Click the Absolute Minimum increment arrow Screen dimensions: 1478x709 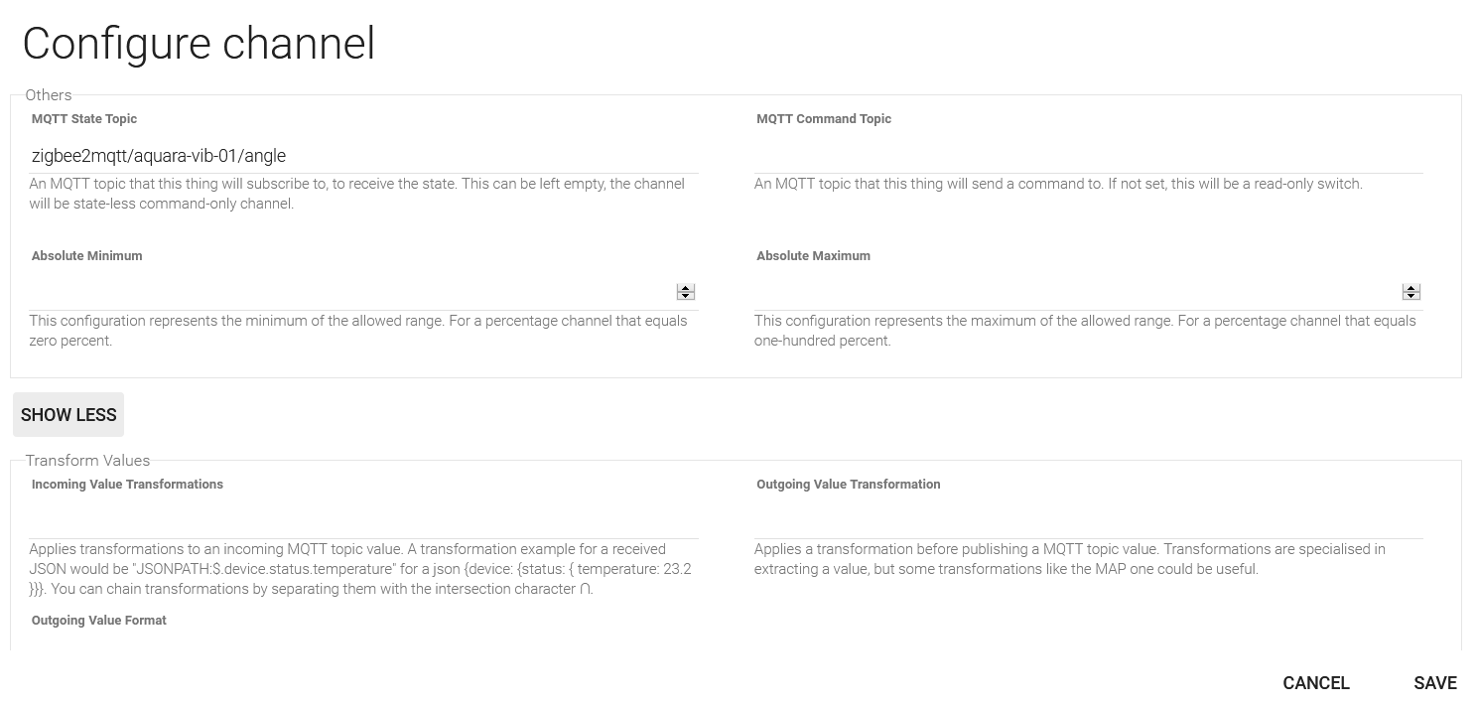tap(685, 288)
